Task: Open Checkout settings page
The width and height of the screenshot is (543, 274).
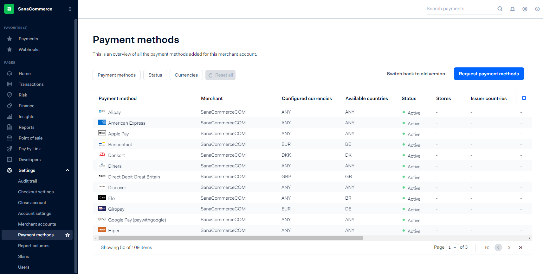Action: tap(36, 192)
